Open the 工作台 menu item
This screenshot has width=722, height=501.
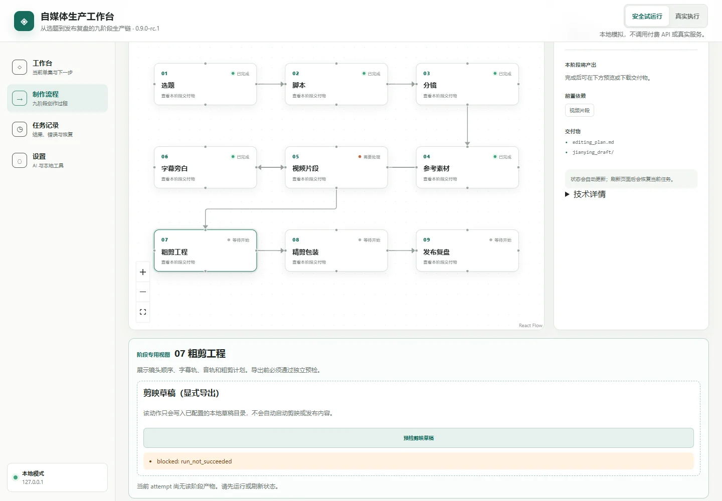pos(58,67)
